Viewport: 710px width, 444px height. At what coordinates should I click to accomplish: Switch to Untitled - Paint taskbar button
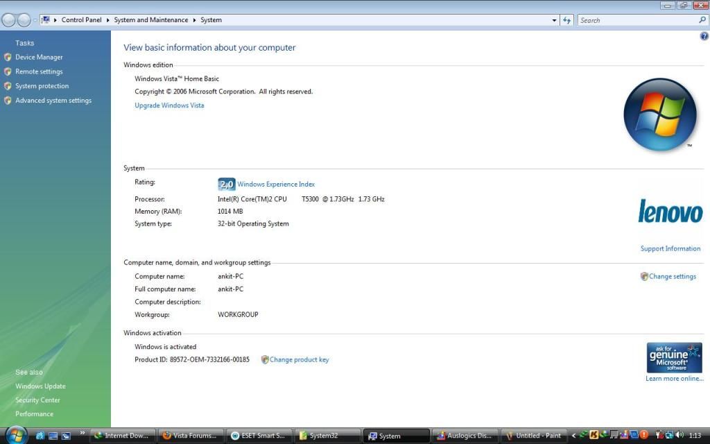[x=533, y=436]
